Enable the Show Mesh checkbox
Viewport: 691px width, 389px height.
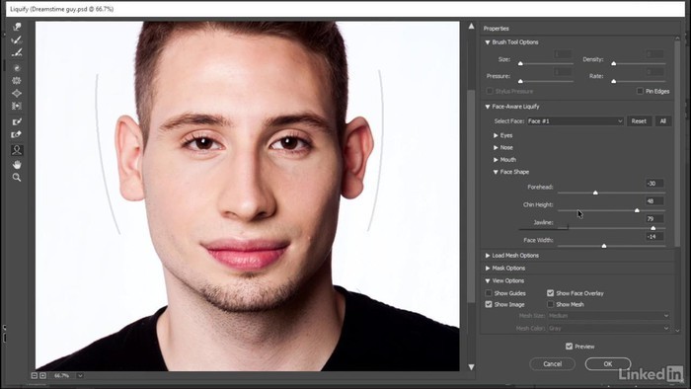pyautogui.click(x=551, y=304)
